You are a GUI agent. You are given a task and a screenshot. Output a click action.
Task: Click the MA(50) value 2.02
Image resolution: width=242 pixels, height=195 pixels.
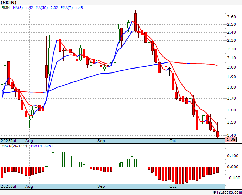click(54, 8)
